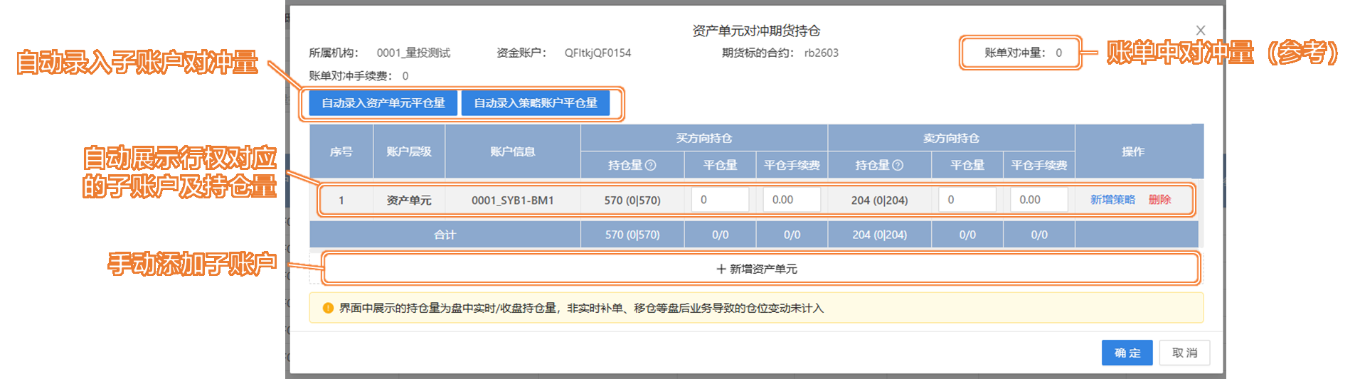This screenshot has width=1360, height=379.
Task: Focus the sell-side 平仓手续费 input field
Action: pos(1038,200)
